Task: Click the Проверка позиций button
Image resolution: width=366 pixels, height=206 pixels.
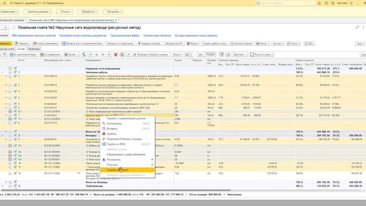Action: pyautogui.click(x=149, y=43)
